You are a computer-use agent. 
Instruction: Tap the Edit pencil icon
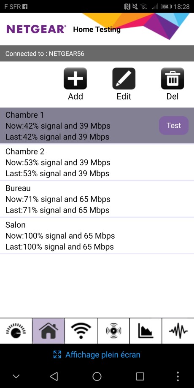[124, 78]
